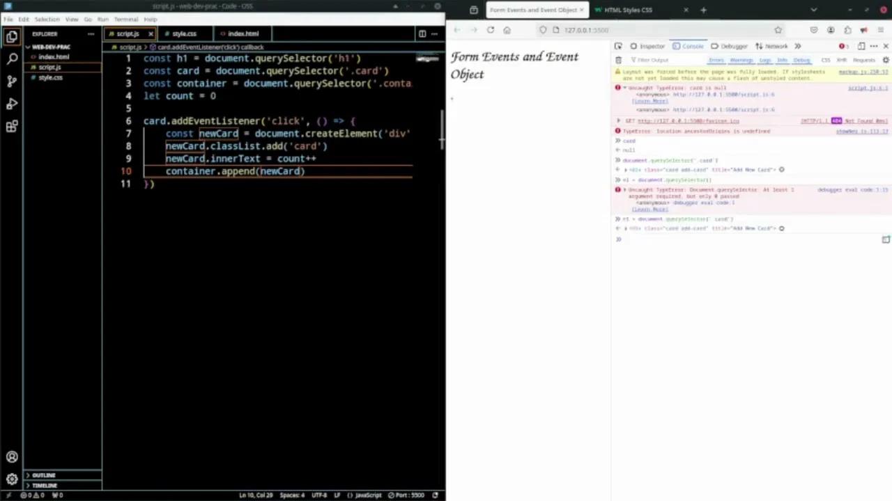Viewport: 892px width, 501px height.
Task: Click the split editor icon
Action: tap(422, 33)
